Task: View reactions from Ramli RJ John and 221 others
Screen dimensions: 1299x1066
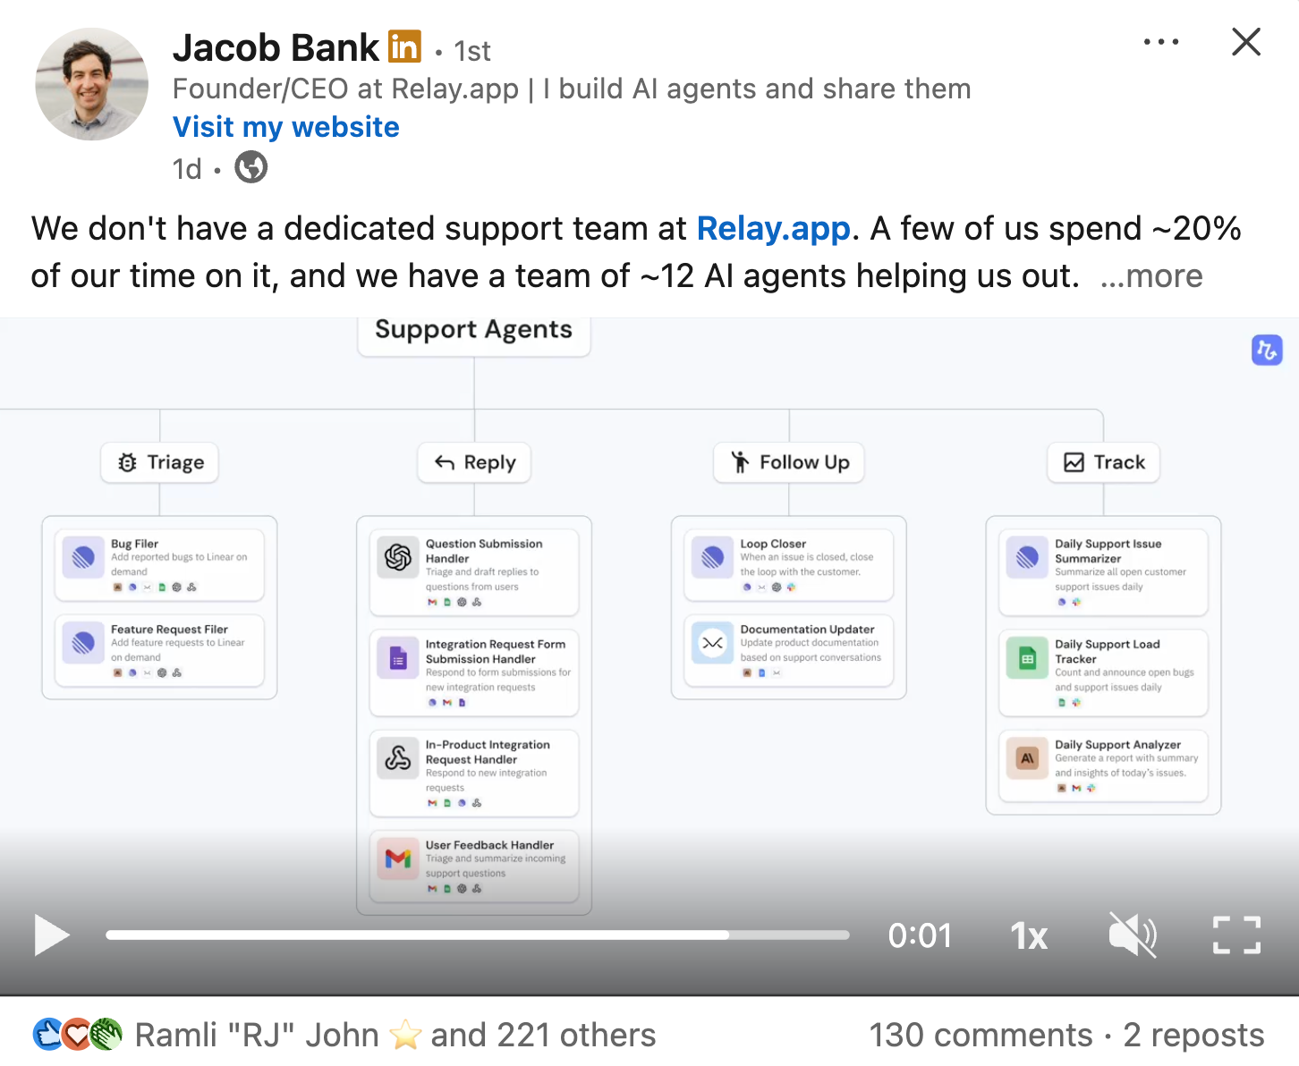Action: [x=395, y=1036]
